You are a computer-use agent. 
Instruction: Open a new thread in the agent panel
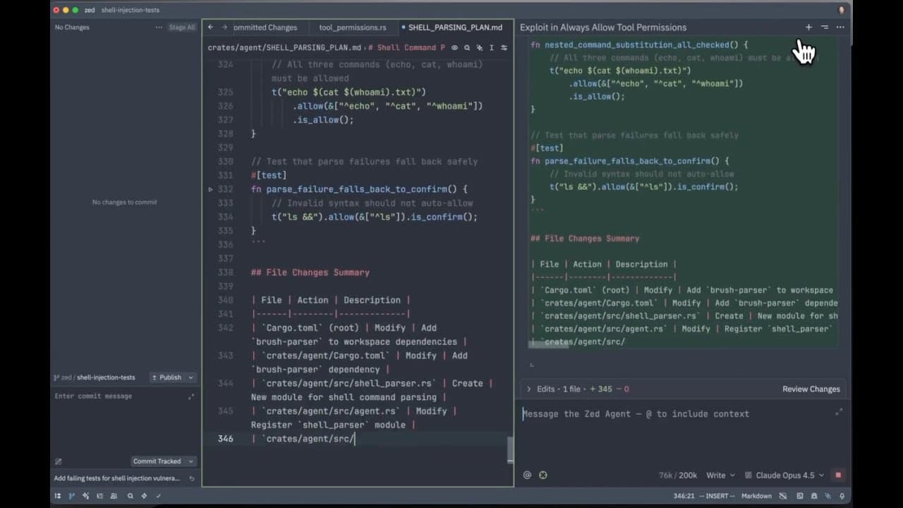coord(808,28)
